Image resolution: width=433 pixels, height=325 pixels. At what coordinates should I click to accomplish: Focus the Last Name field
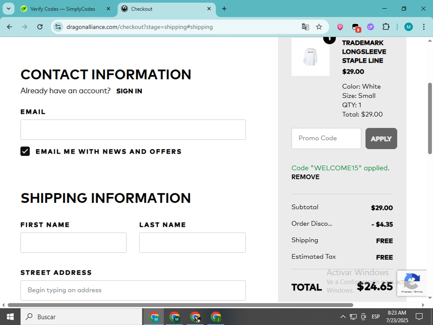pos(192,243)
